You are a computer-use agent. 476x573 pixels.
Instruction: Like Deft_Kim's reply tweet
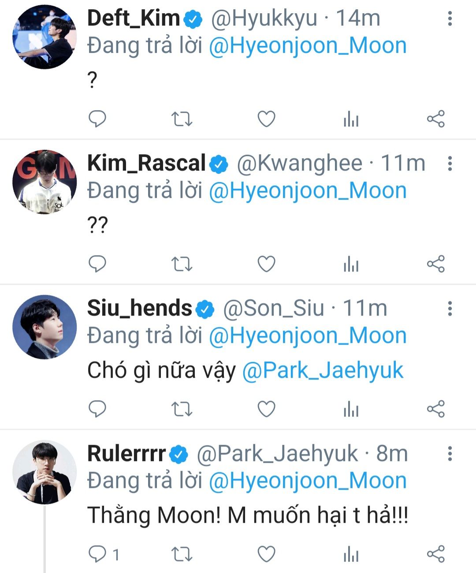pos(266,119)
